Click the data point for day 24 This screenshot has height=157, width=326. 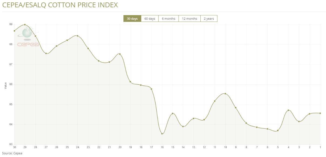[x=78, y=36]
